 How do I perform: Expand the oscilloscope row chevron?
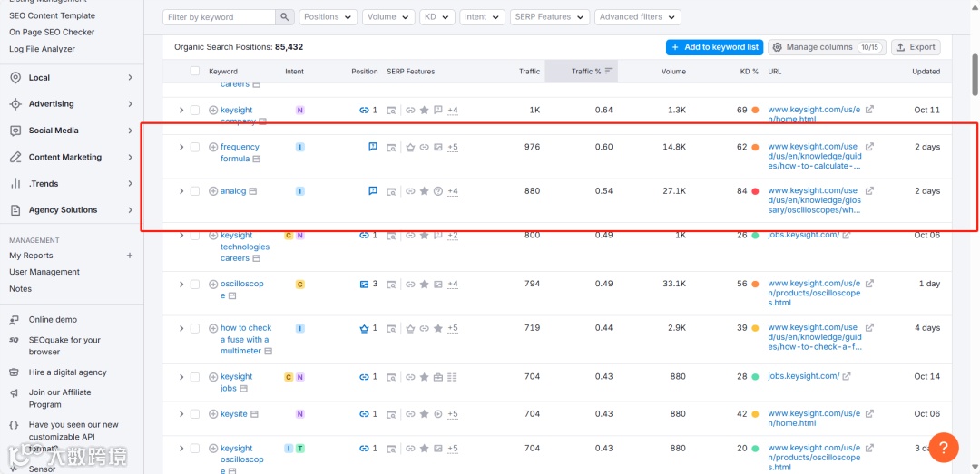pos(181,285)
